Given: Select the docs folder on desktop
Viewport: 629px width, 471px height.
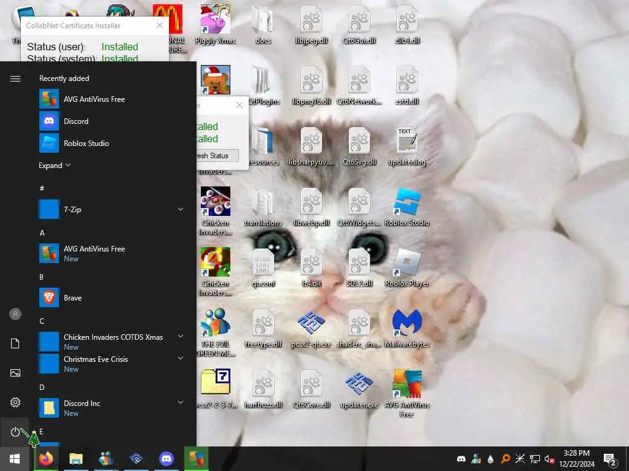Looking at the screenshot, I should tap(263, 24).
